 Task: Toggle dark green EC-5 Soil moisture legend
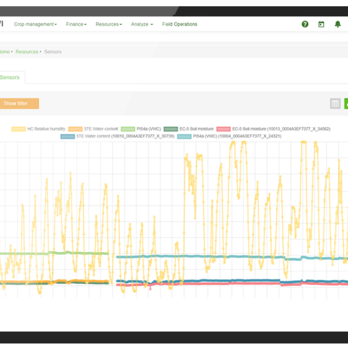click(x=189, y=129)
